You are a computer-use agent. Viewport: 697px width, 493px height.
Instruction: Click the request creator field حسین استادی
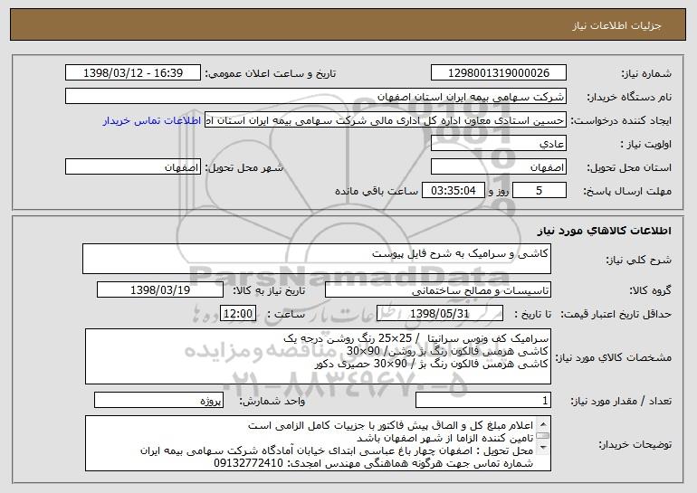pyautogui.click(x=386, y=120)
